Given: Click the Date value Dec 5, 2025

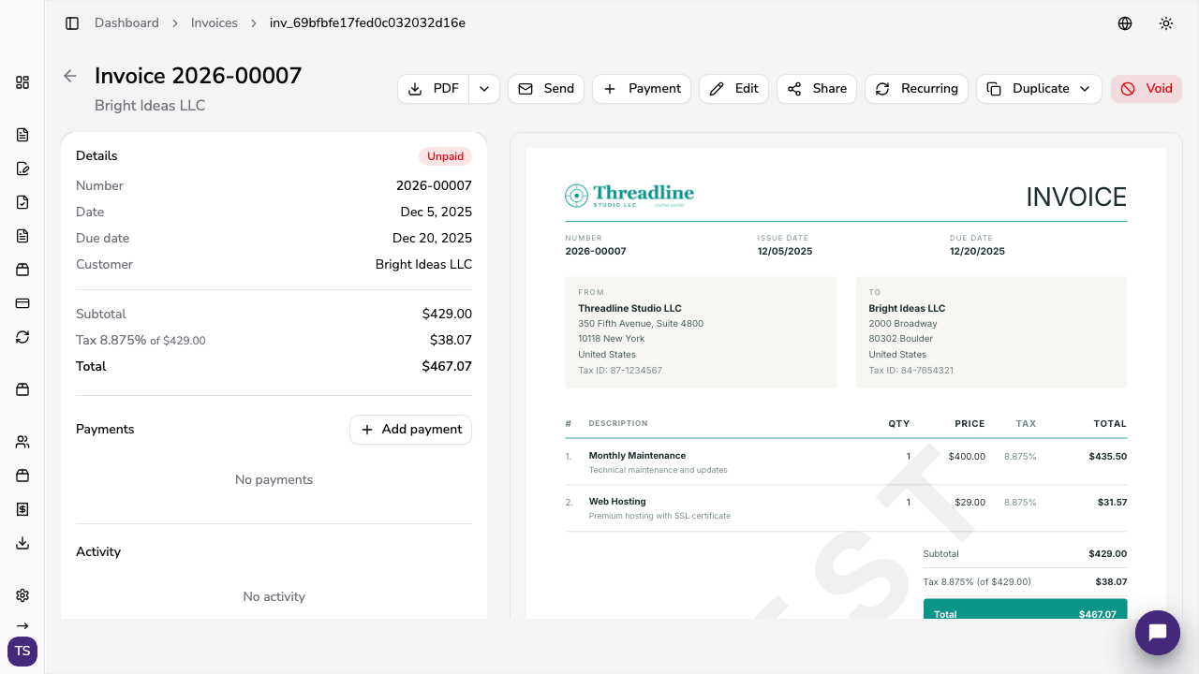Looking at the screenshot, I should [436, 212].
